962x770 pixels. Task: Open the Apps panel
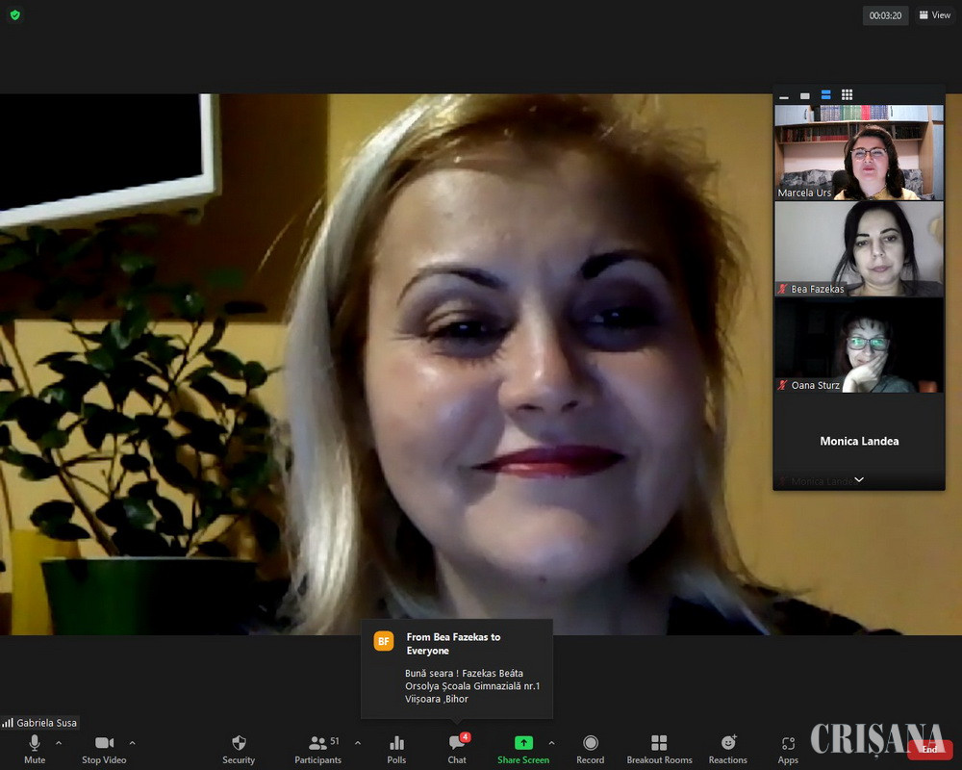pyautogui.click(x=788, y=748)
